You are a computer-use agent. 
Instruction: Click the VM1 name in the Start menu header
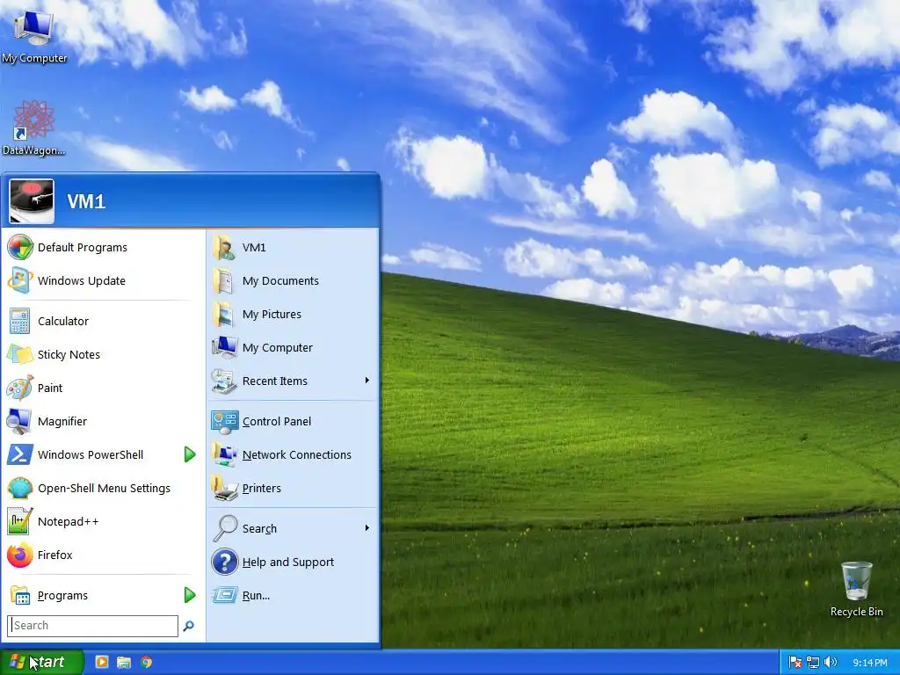pos(86,201)
